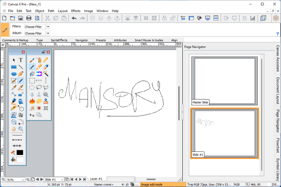The image size is (281, 187).
Task: Open Smart Mouse & Guides palette
Action: click(148, 40)
